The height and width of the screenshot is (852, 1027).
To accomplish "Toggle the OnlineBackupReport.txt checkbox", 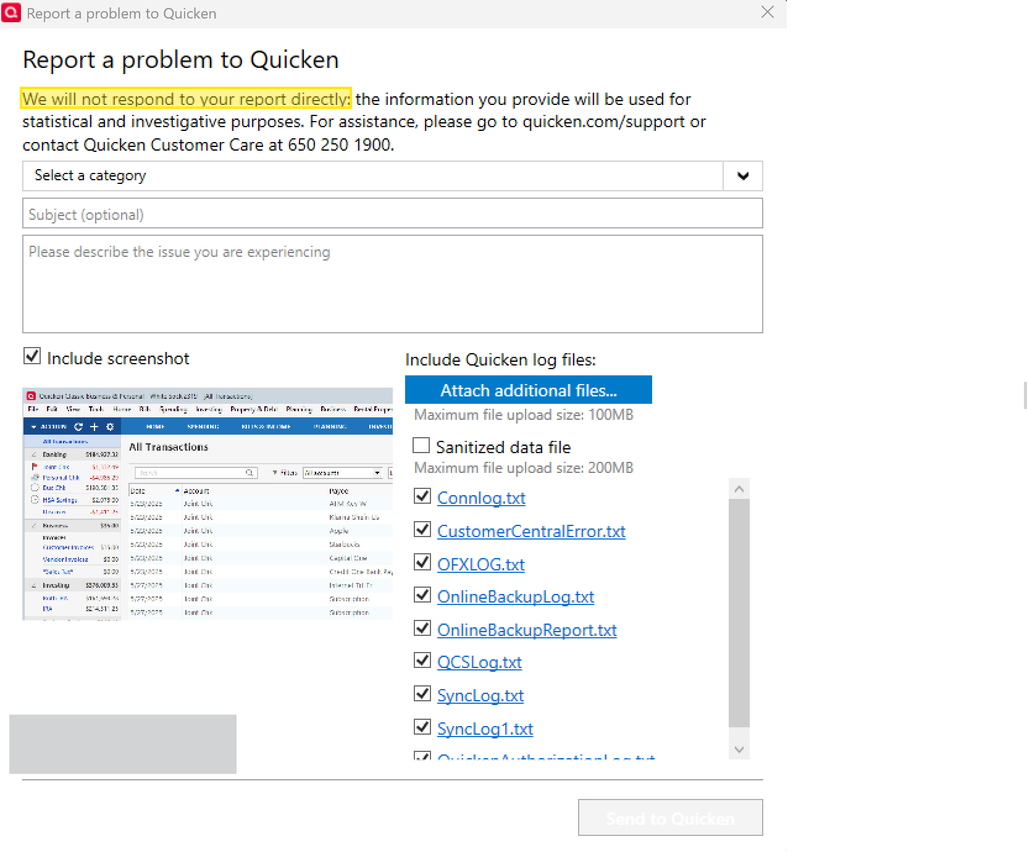I will (422, 628).
